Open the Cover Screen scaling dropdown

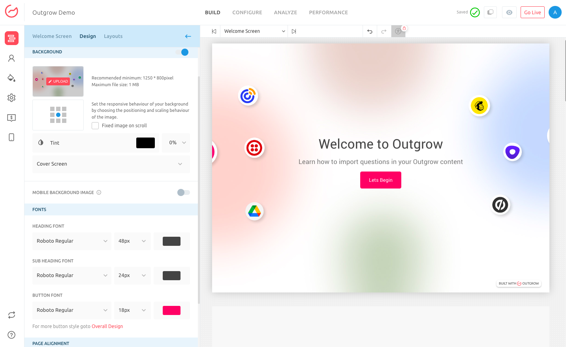(111, 164)
